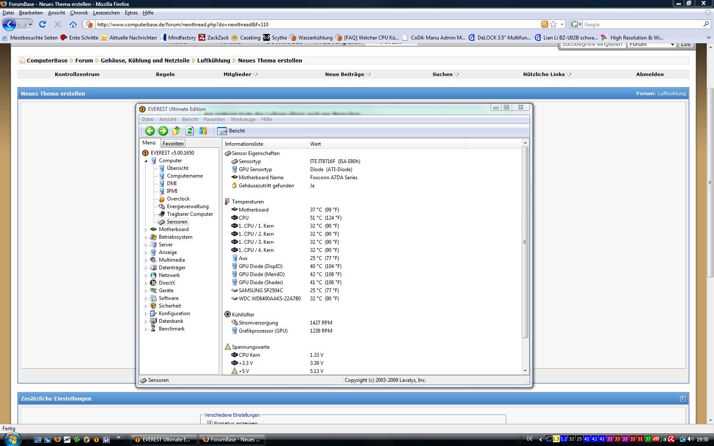Click the EVEREST green Forward arrow
The height and width of the screenshot is (446, 714).
[163, 131]
